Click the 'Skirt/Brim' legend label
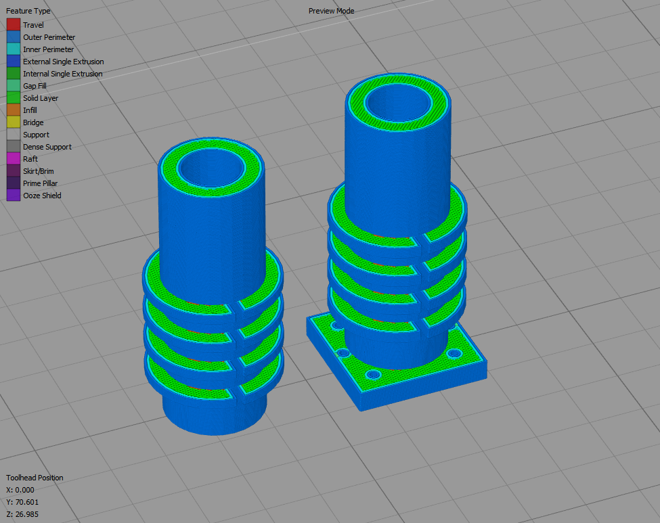Screen dimensions: 660x523 click(39, 171)
